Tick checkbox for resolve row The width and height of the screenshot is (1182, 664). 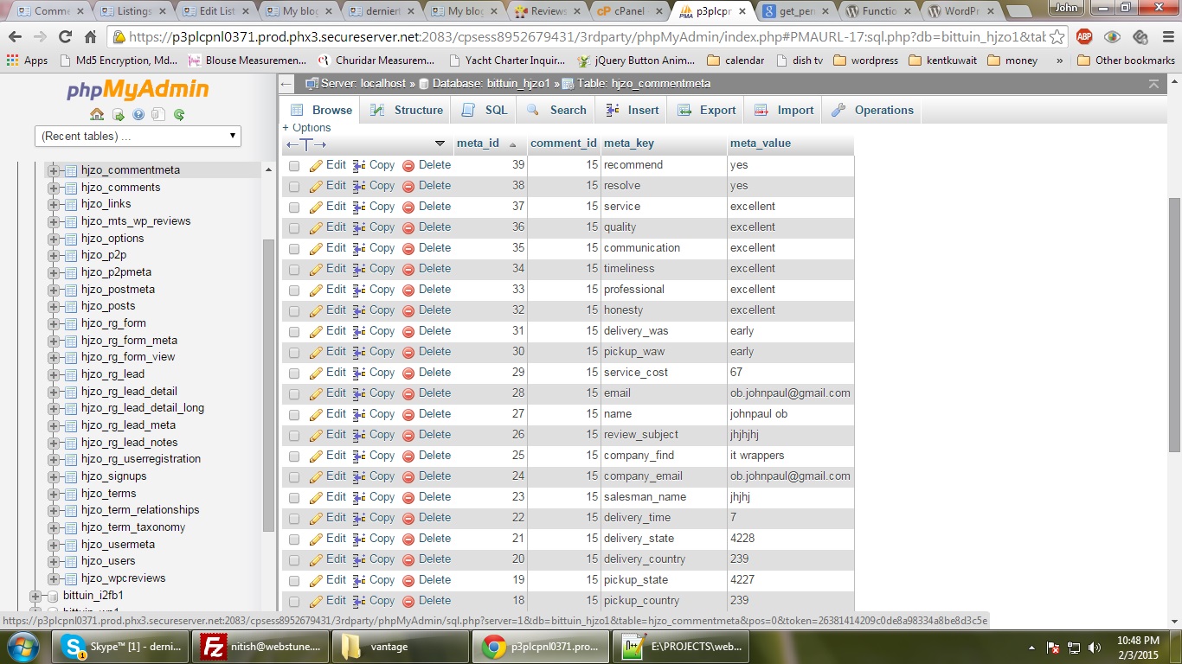click(294, 186)
